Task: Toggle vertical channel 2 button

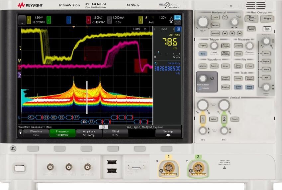Action: (224, 119)
